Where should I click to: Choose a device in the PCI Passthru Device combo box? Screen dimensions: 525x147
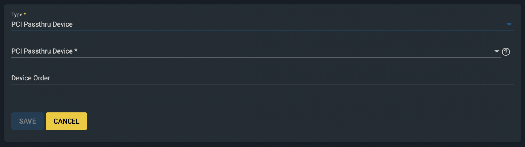(x=256, y=51)
